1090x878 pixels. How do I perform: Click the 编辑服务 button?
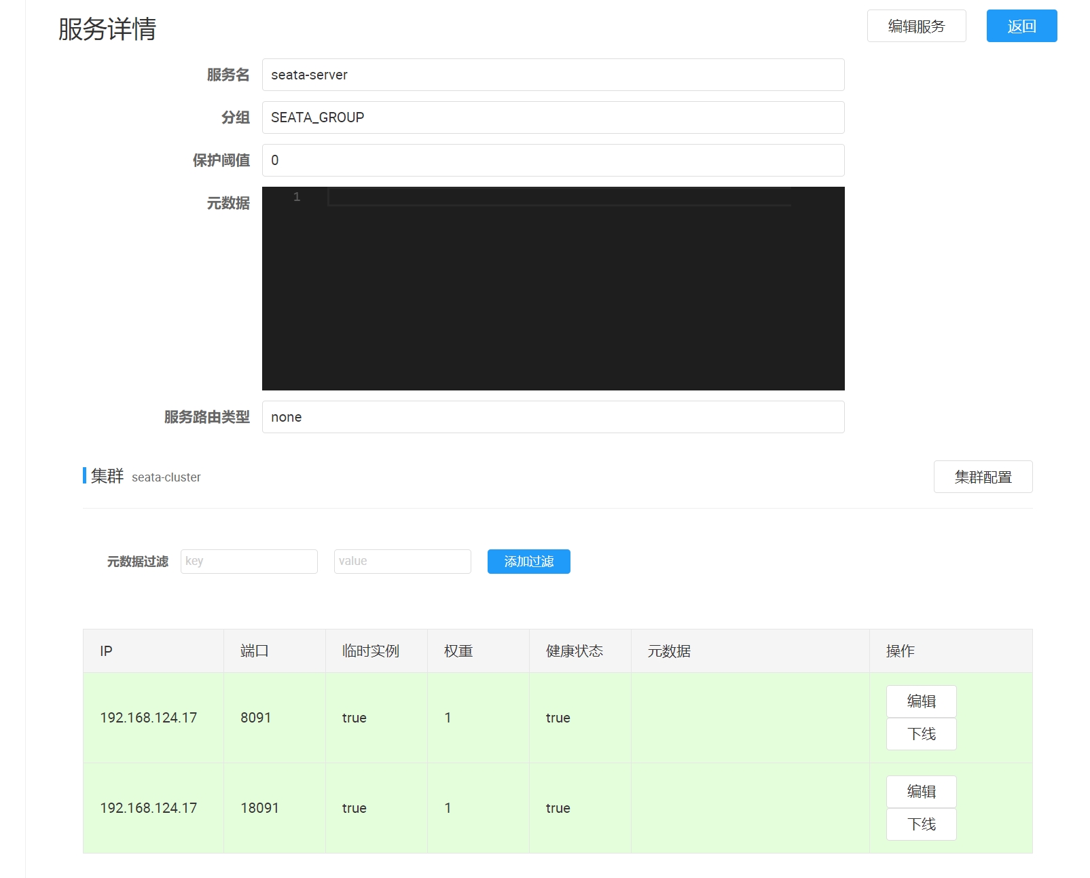tap(916, 26)
